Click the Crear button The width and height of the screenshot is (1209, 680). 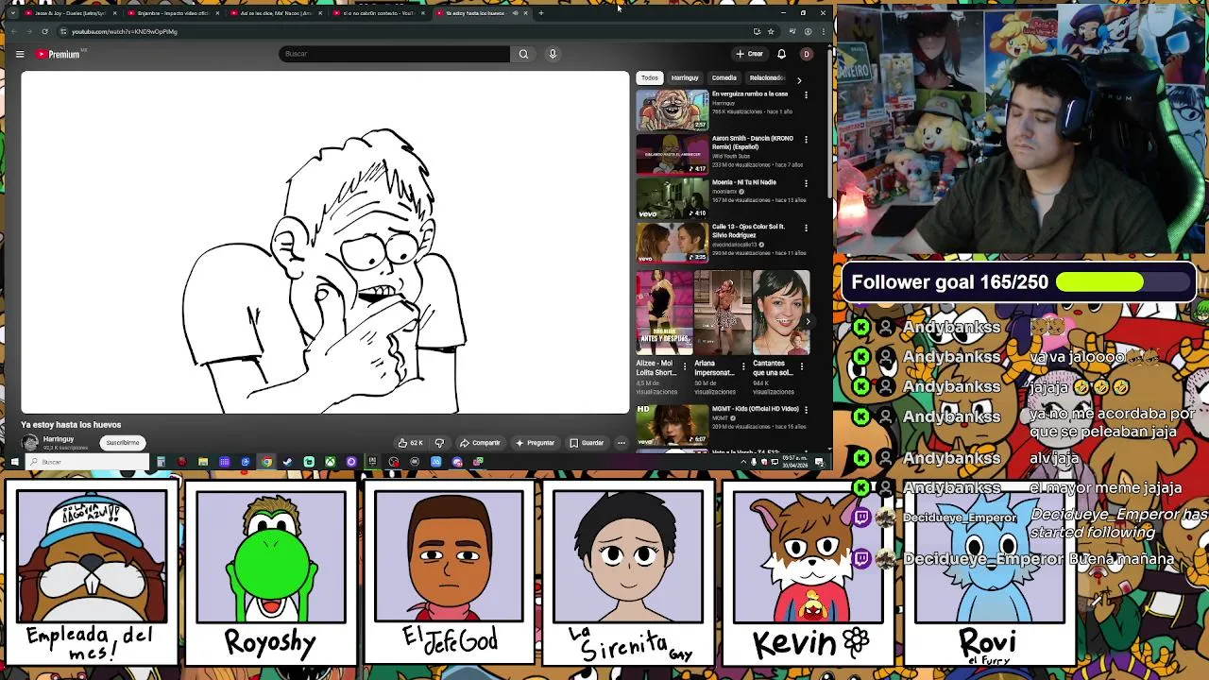(749, 54)
